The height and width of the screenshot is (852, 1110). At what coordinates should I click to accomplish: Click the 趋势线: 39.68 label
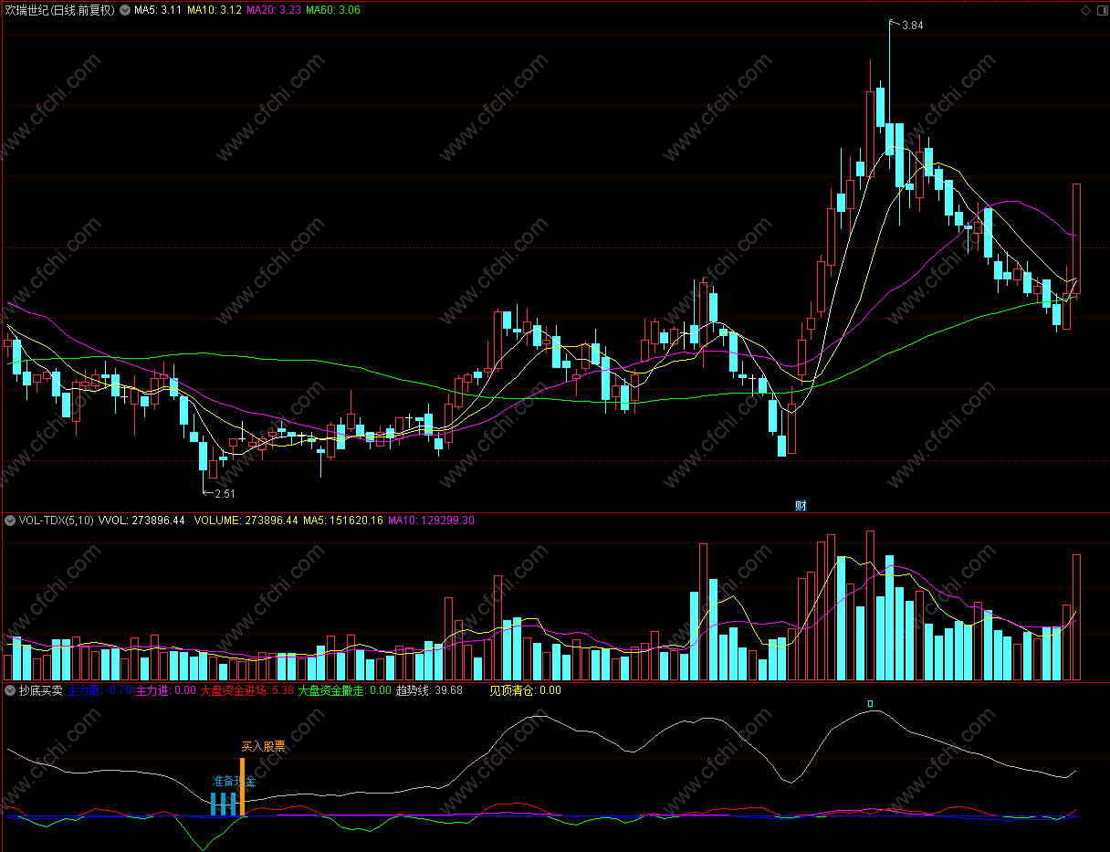(429, 690)
